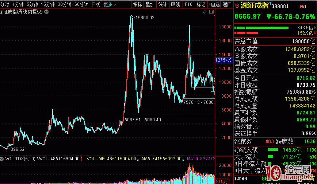Screen dimensions: 317x184
Task: Click the 14:49 time entry
Action: coord(241,179)
